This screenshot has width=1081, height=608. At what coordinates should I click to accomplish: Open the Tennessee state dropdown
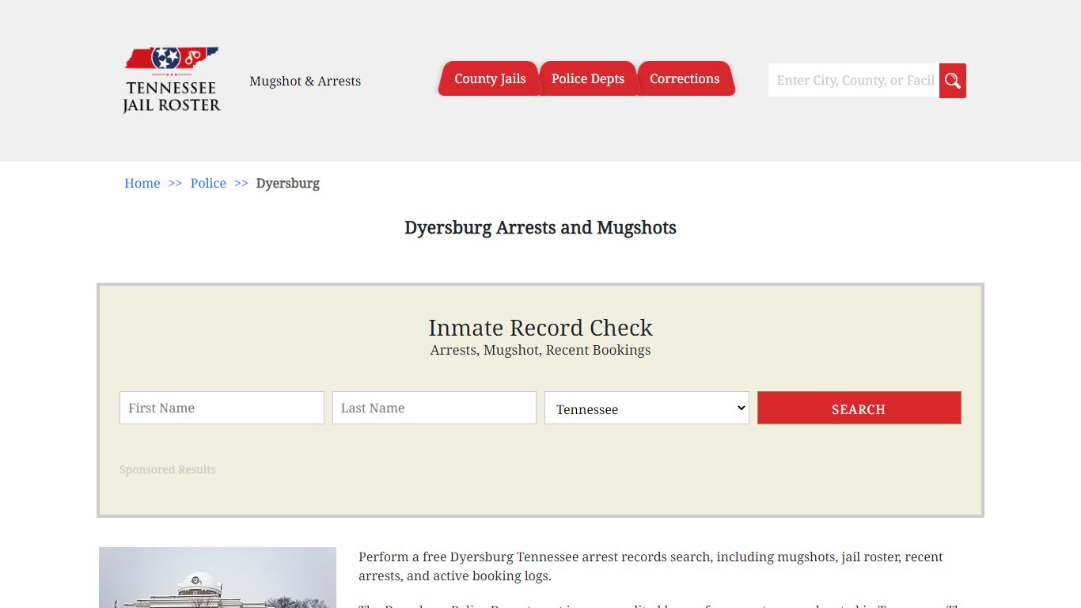tap(647, 408)
